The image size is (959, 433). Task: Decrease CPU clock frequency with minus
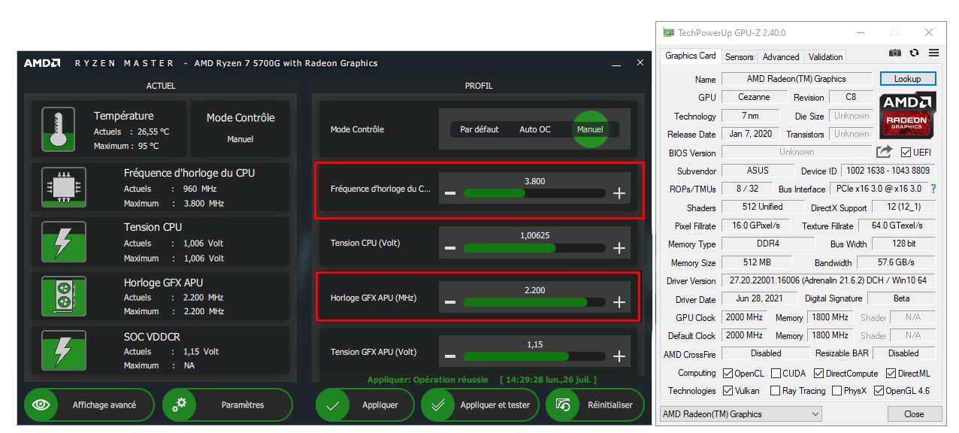tap(450, 194)
